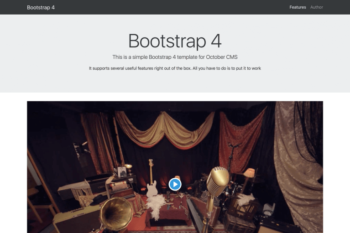The image size is (350, 233).
Task: Click the text 'It supports several useful features right out of the box'
Action: click(140, 68)
